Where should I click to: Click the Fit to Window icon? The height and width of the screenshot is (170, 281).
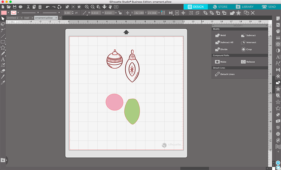(x=116, y=7)
